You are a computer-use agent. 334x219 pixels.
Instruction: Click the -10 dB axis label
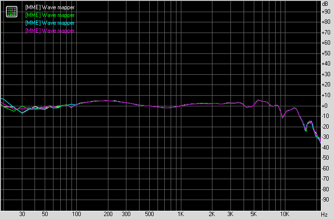coord(326,116)
